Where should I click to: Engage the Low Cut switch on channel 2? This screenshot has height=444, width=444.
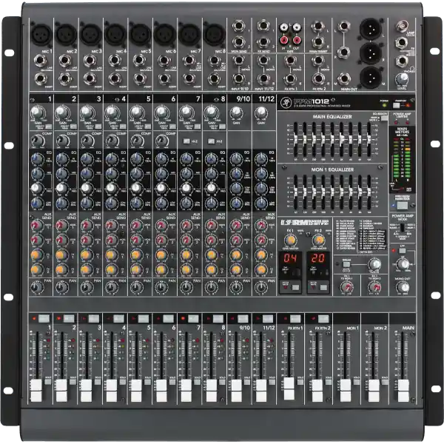tap(73, 127)
